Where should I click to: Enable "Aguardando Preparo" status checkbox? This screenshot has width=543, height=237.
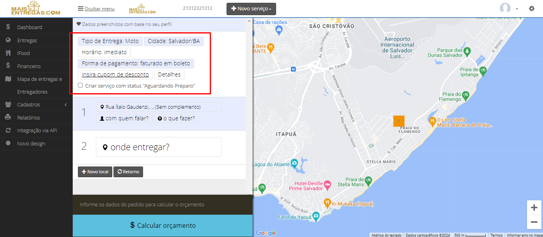tap(80, 85)
